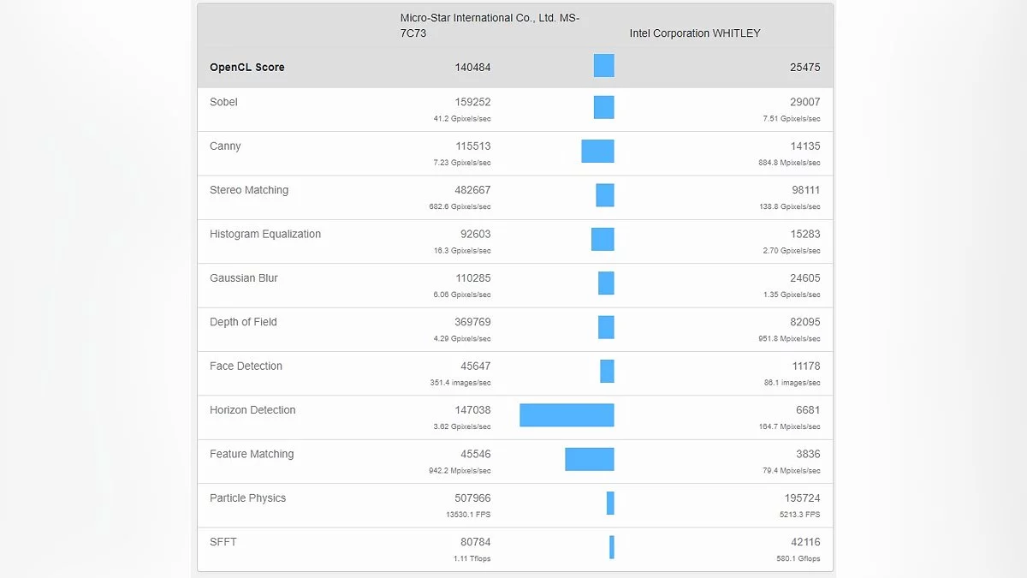Select the Gaussian Blur row label

tap(244, 278)
